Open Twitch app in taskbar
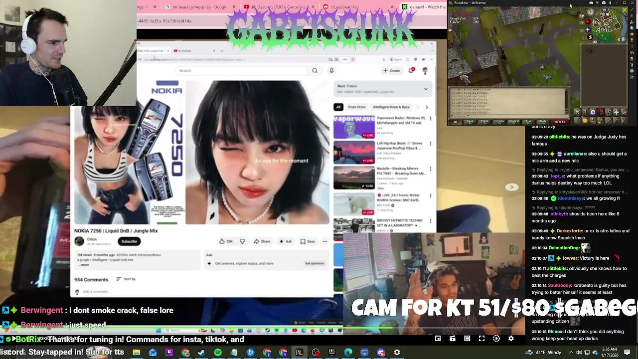Viewport: 638px width, 359px height. pos(169,353)
